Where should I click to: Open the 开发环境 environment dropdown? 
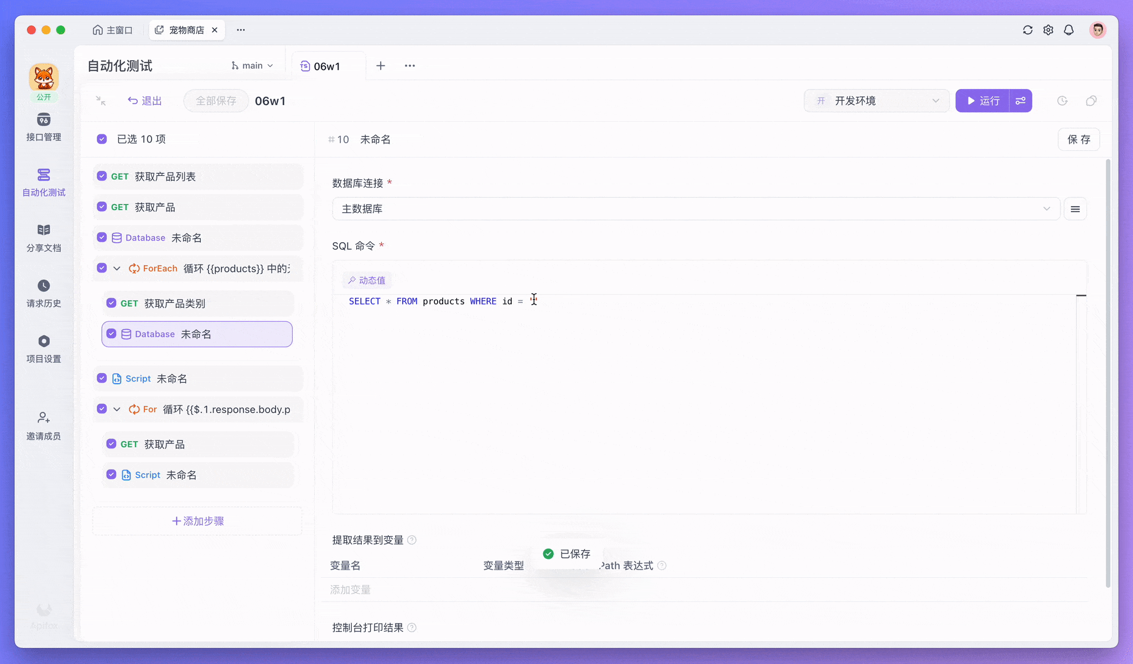pyautogui.click(x=876, y=101)
